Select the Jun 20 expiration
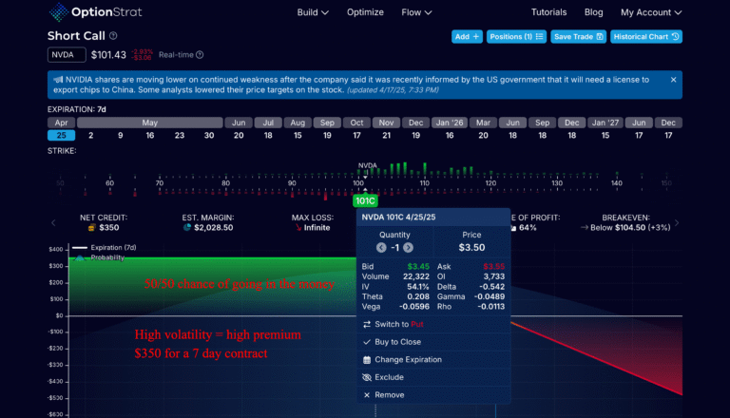The height and width of the screenshot is (418, 730). pos(239,136)
